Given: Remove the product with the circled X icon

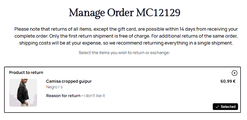Looking at the screenshot, I should tap(234, 73).
